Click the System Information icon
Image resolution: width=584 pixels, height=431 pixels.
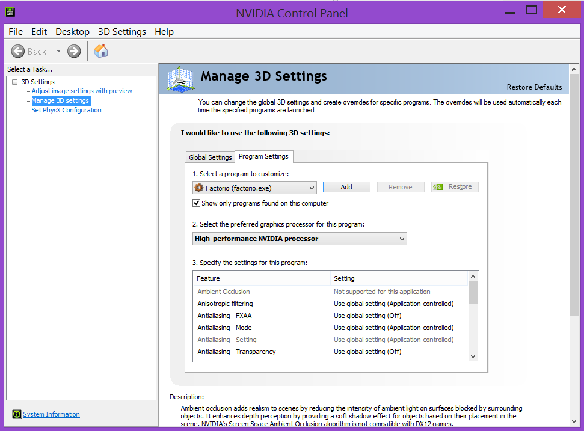point(17,414)
